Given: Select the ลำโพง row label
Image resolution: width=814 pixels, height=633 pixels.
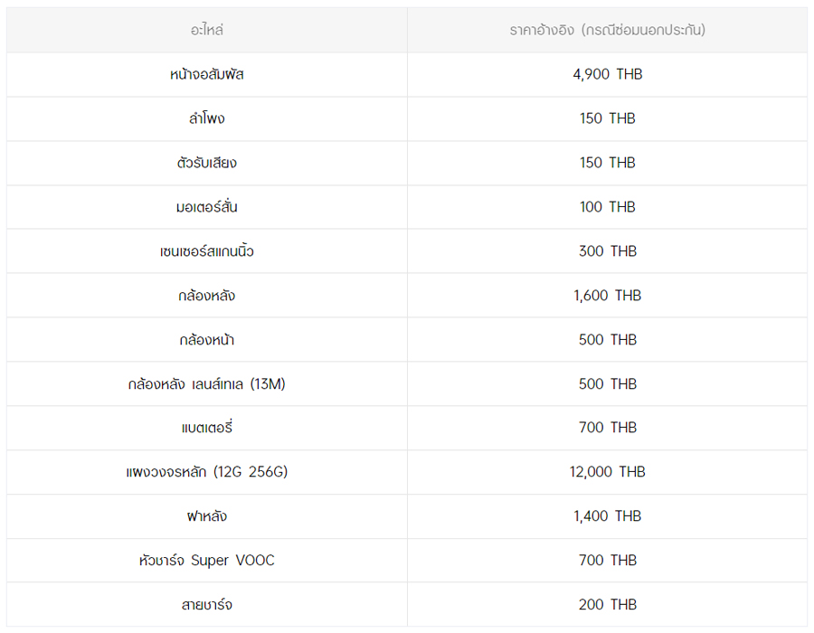Looking at the screenshot, I should point(206,118).
